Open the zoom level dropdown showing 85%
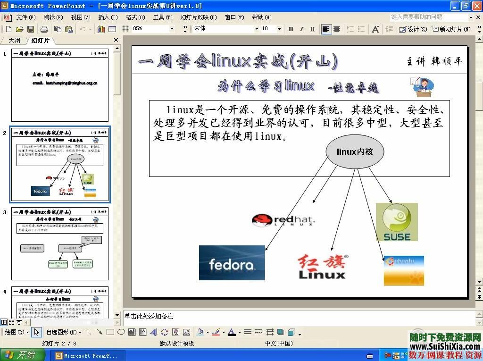Viewport: 483px width, 361px height. click(172, 28)
